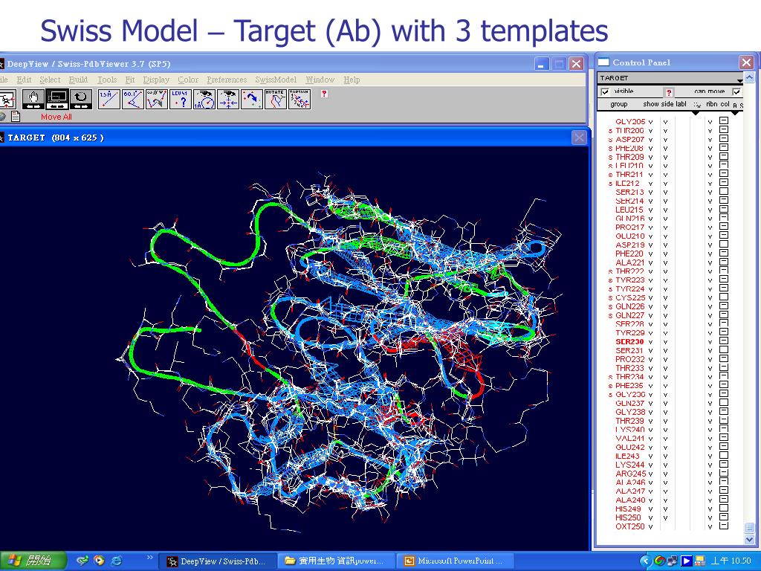Open the Preferences menu
The height and width of the screenshot is (571, 761).
[227, 80]
